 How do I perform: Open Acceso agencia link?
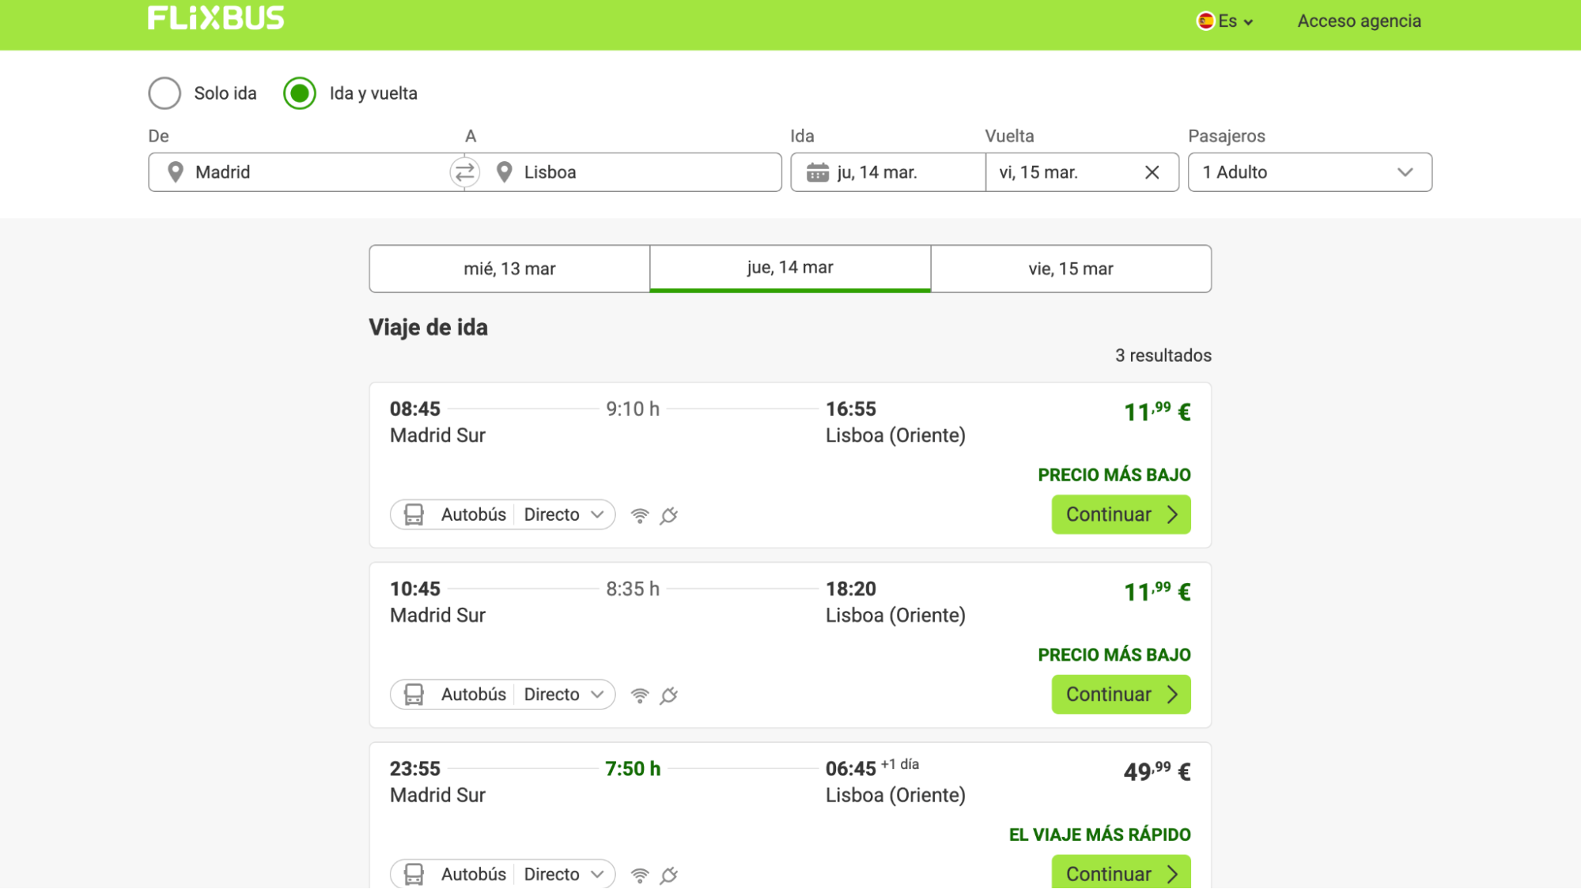pos(1359,21)
